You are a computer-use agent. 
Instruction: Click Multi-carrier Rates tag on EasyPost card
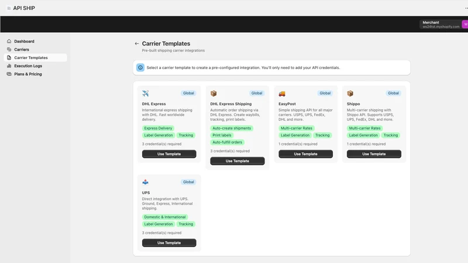[x=297, y=128]
